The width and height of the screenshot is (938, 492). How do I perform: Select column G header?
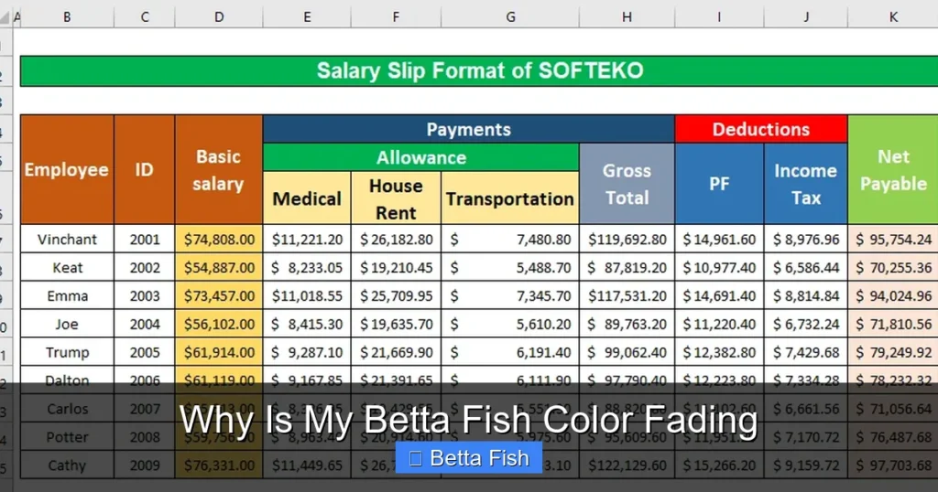click(x=510, y=17)
